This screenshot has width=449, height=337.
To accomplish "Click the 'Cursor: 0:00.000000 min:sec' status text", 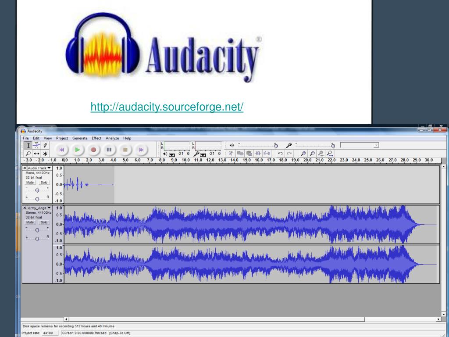I will pyautogui.click(x=84, y=333).
